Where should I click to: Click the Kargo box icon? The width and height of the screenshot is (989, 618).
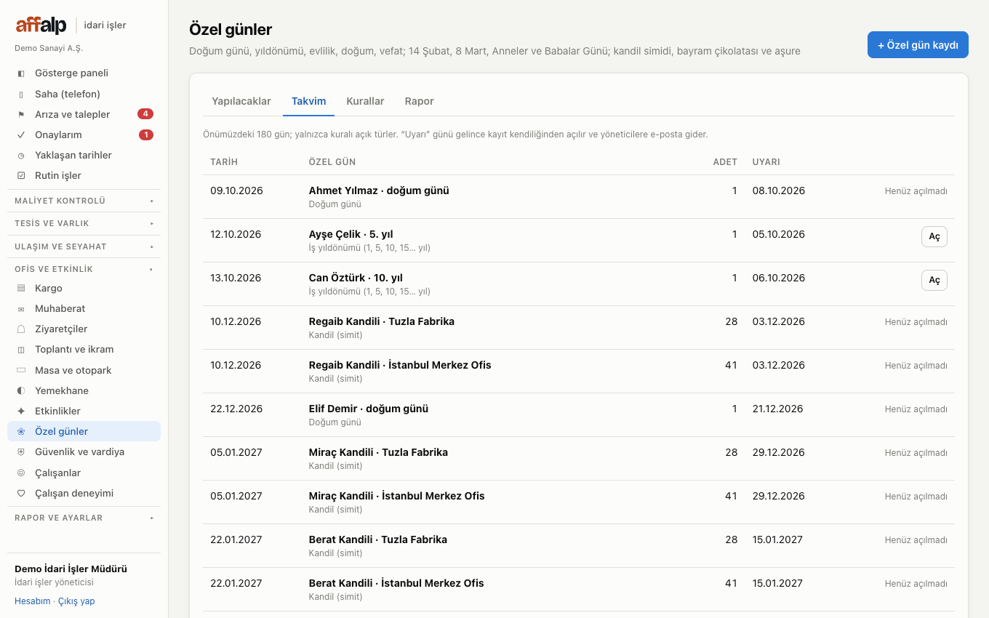(21, 288)
